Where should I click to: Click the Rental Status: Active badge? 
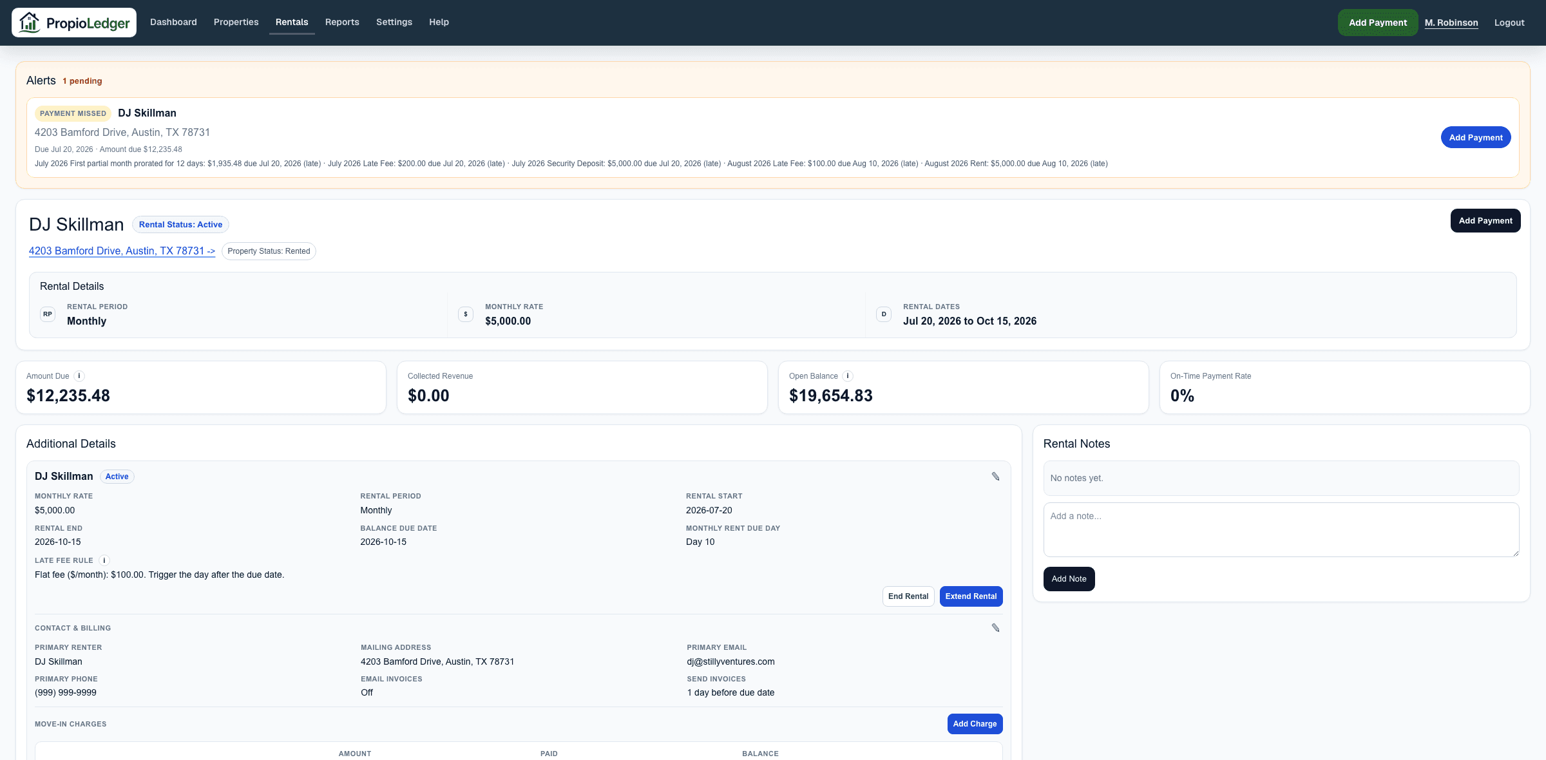point(180,225)
